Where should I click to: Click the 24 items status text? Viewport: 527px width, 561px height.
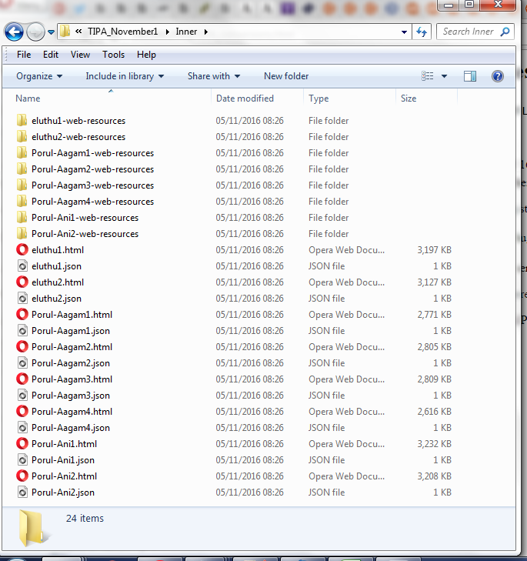click(85, 518)
